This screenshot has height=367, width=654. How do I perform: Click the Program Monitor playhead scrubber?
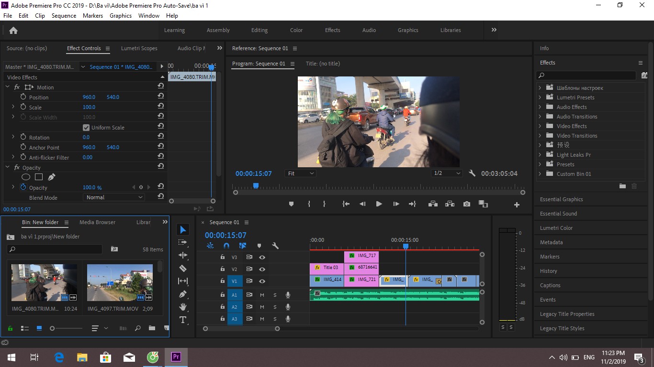(256, 185)
